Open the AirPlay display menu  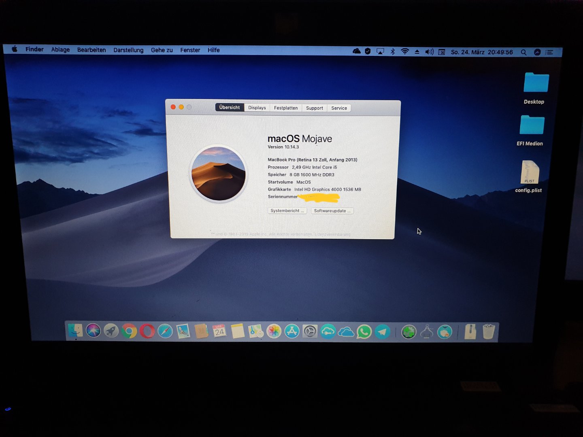point(380,51)
